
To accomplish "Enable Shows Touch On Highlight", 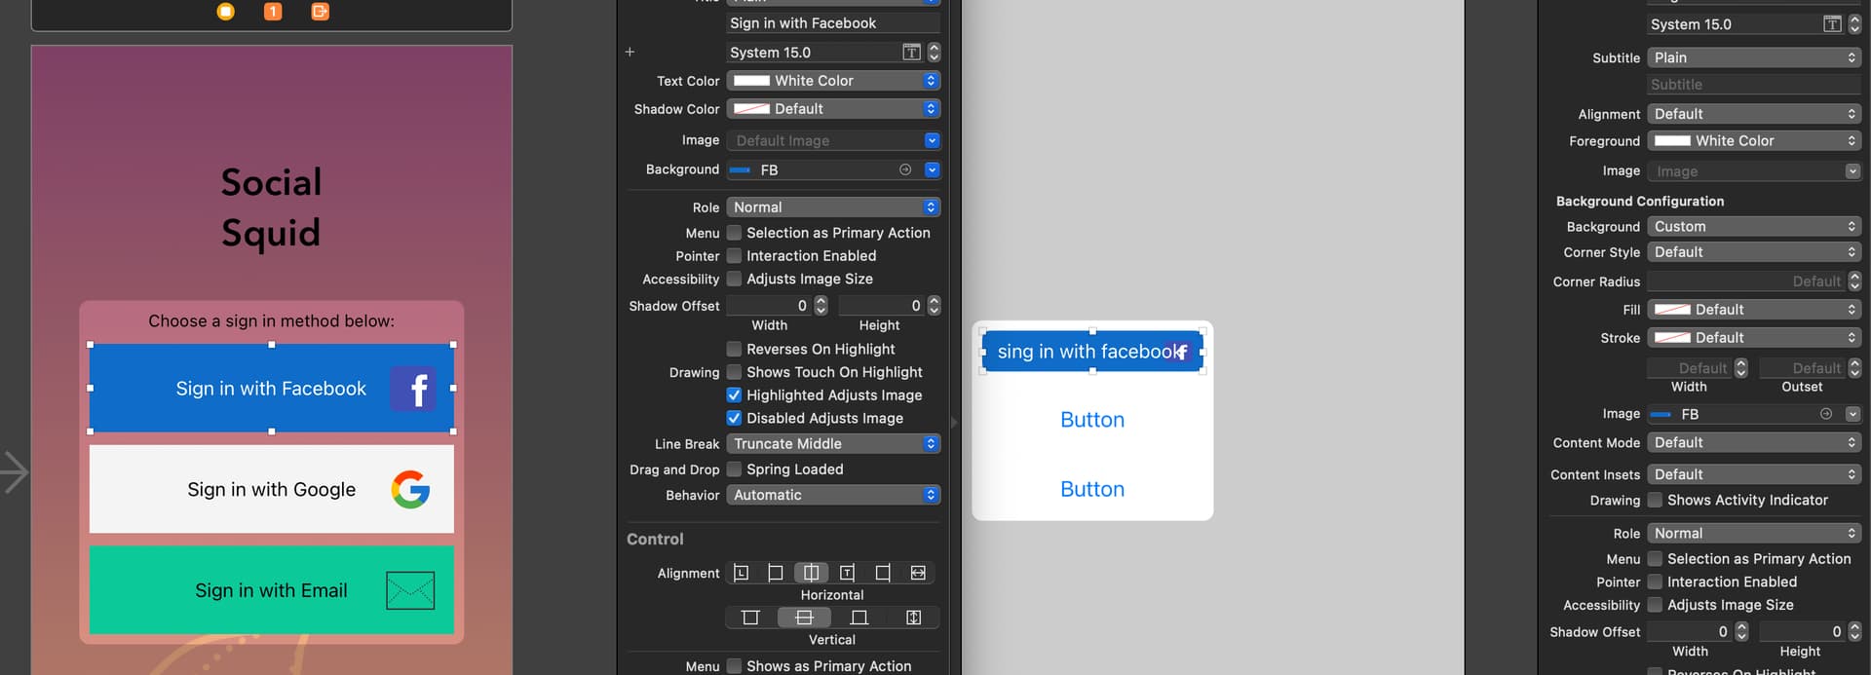I will click(735, 372).
